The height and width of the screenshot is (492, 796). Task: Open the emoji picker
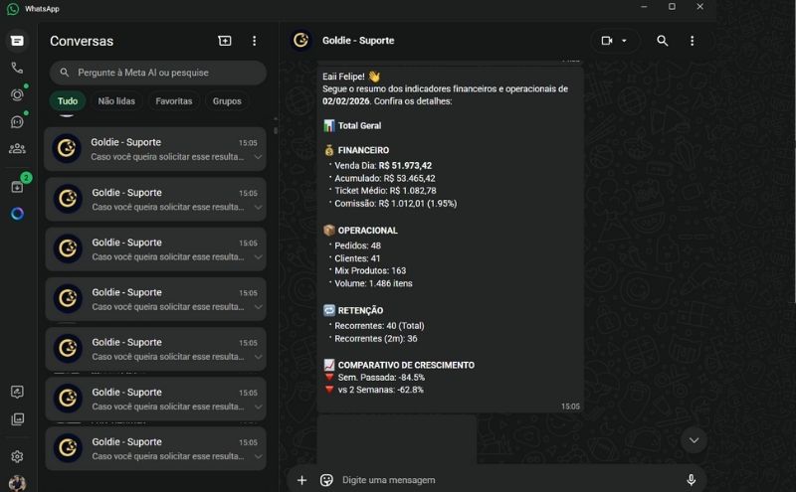point(326,480)
